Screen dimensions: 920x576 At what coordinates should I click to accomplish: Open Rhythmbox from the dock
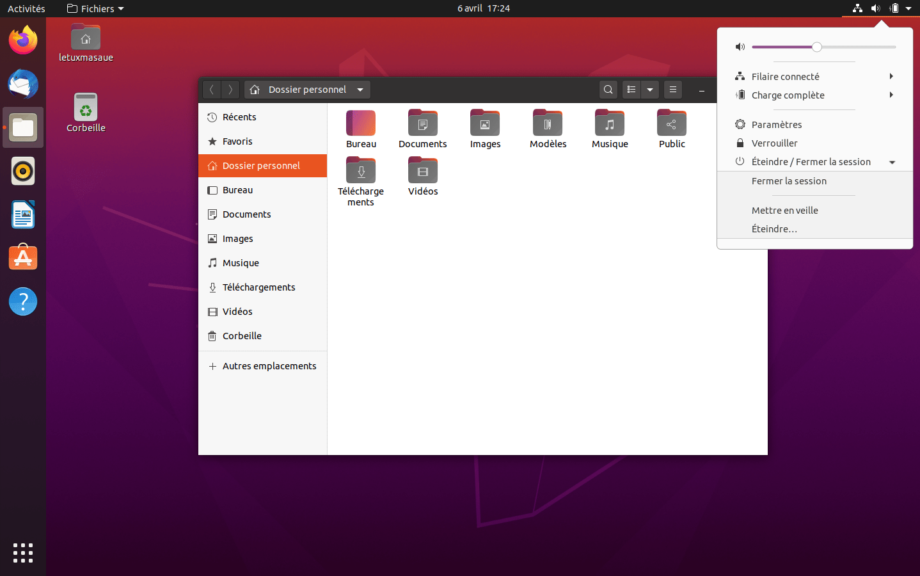tap(23, 172)
